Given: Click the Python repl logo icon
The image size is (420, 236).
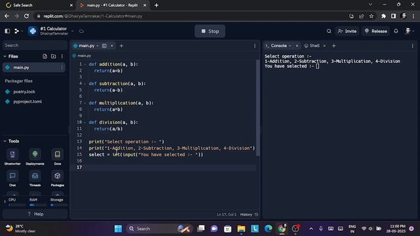Looking at the screenshot, I should click(33, 31).
